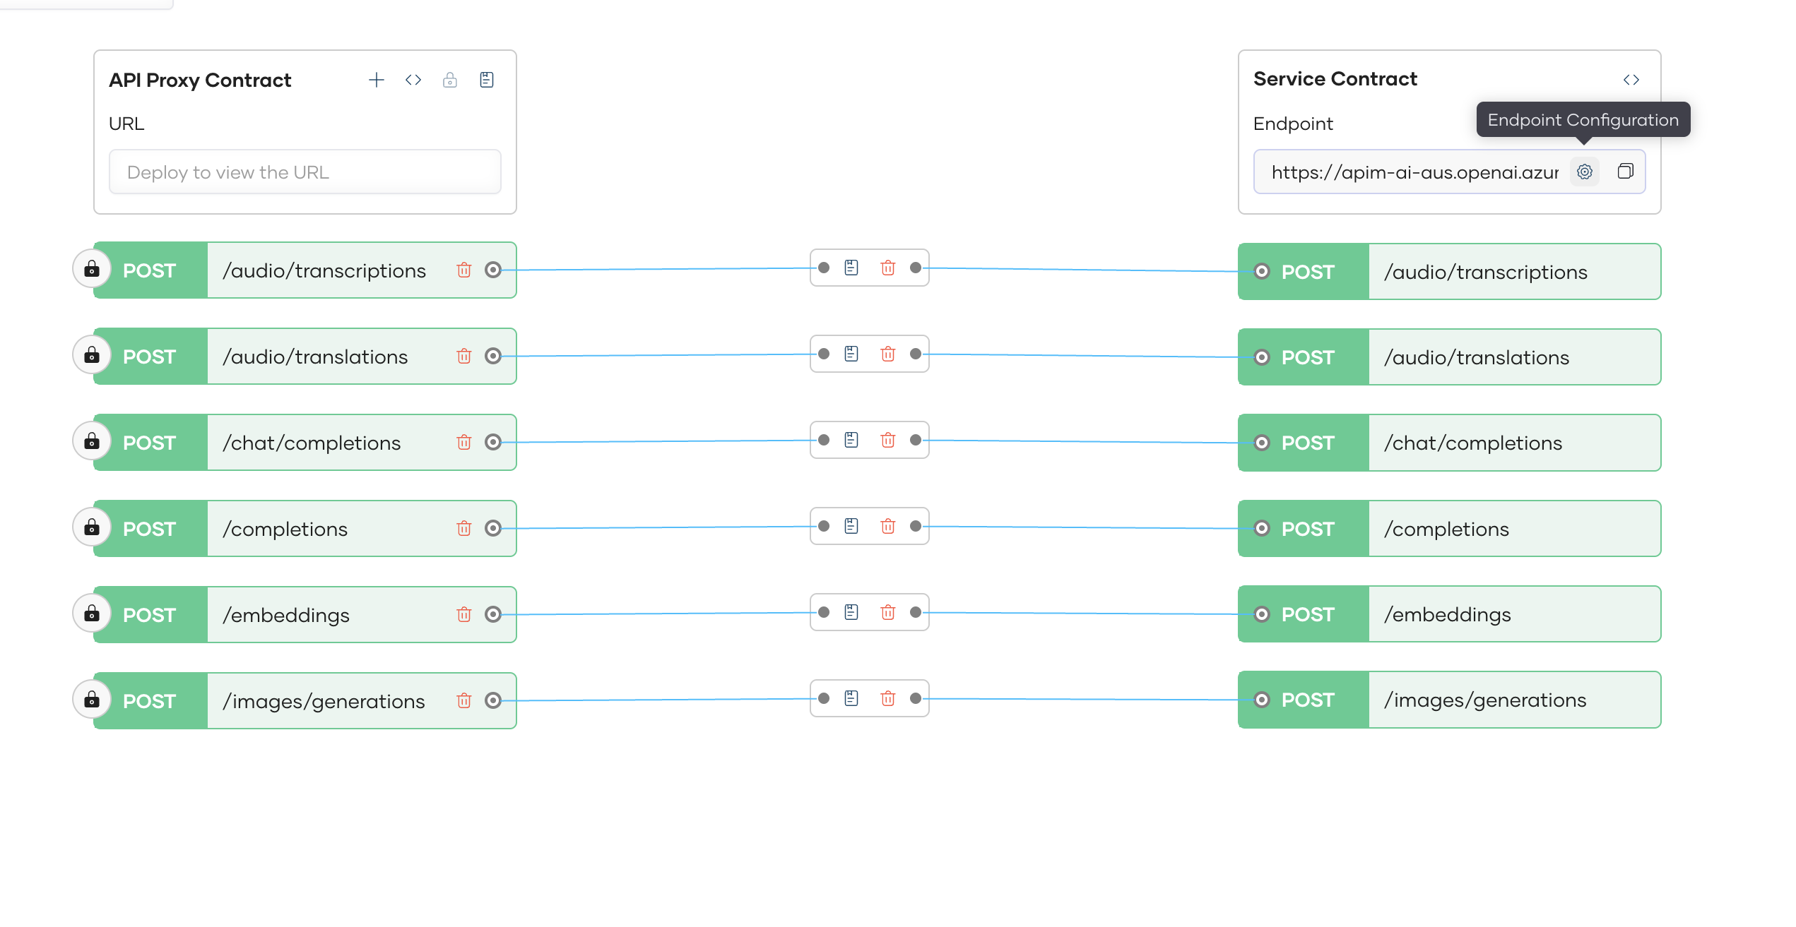Delete the /images/generations proxy route
The image size is (1796, 927).
tap(464, 700)
